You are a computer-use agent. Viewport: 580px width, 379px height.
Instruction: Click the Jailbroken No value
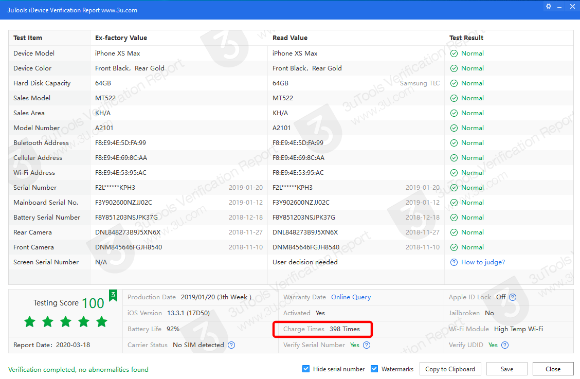tap(490, 313)
